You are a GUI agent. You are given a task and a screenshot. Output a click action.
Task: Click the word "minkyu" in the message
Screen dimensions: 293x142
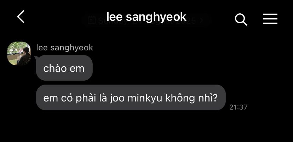(145, 98)
